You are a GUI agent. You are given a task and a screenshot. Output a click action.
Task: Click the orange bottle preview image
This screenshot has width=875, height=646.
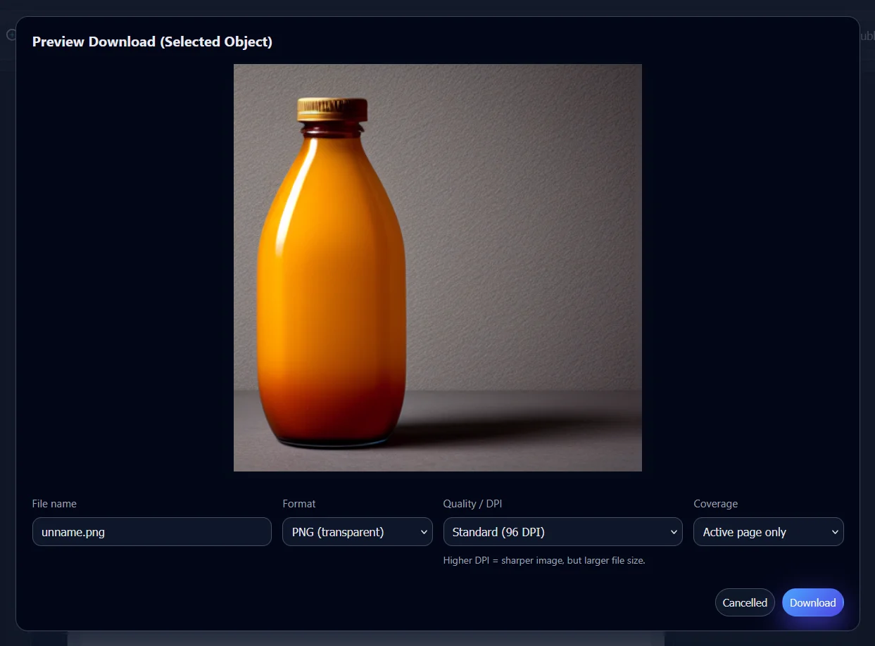pyautogui.click(x=438, y=267)
